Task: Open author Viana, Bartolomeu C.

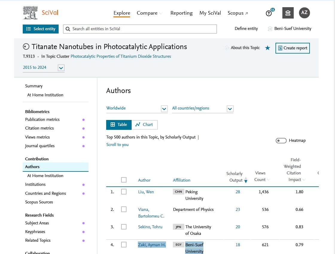Action: 151,213
